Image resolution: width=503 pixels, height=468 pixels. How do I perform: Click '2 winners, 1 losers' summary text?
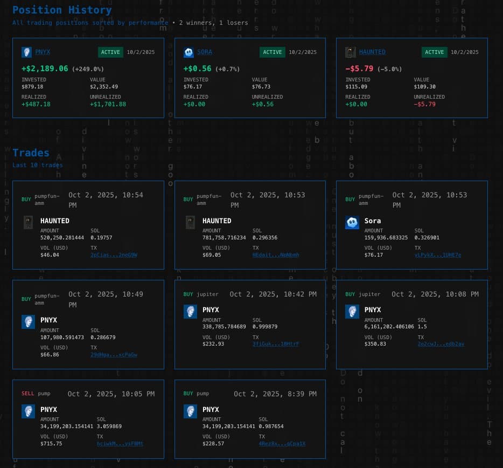click(213, 23)
